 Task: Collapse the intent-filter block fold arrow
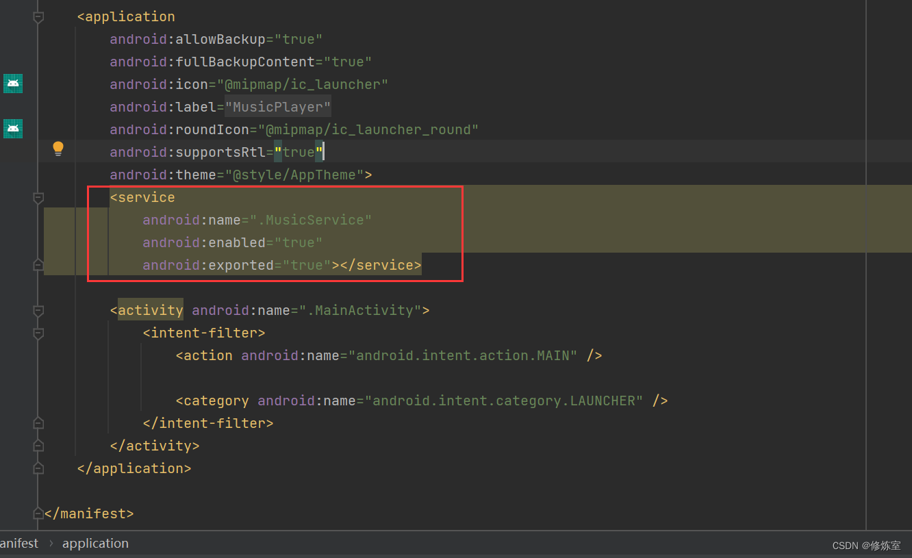pos(38,333)
